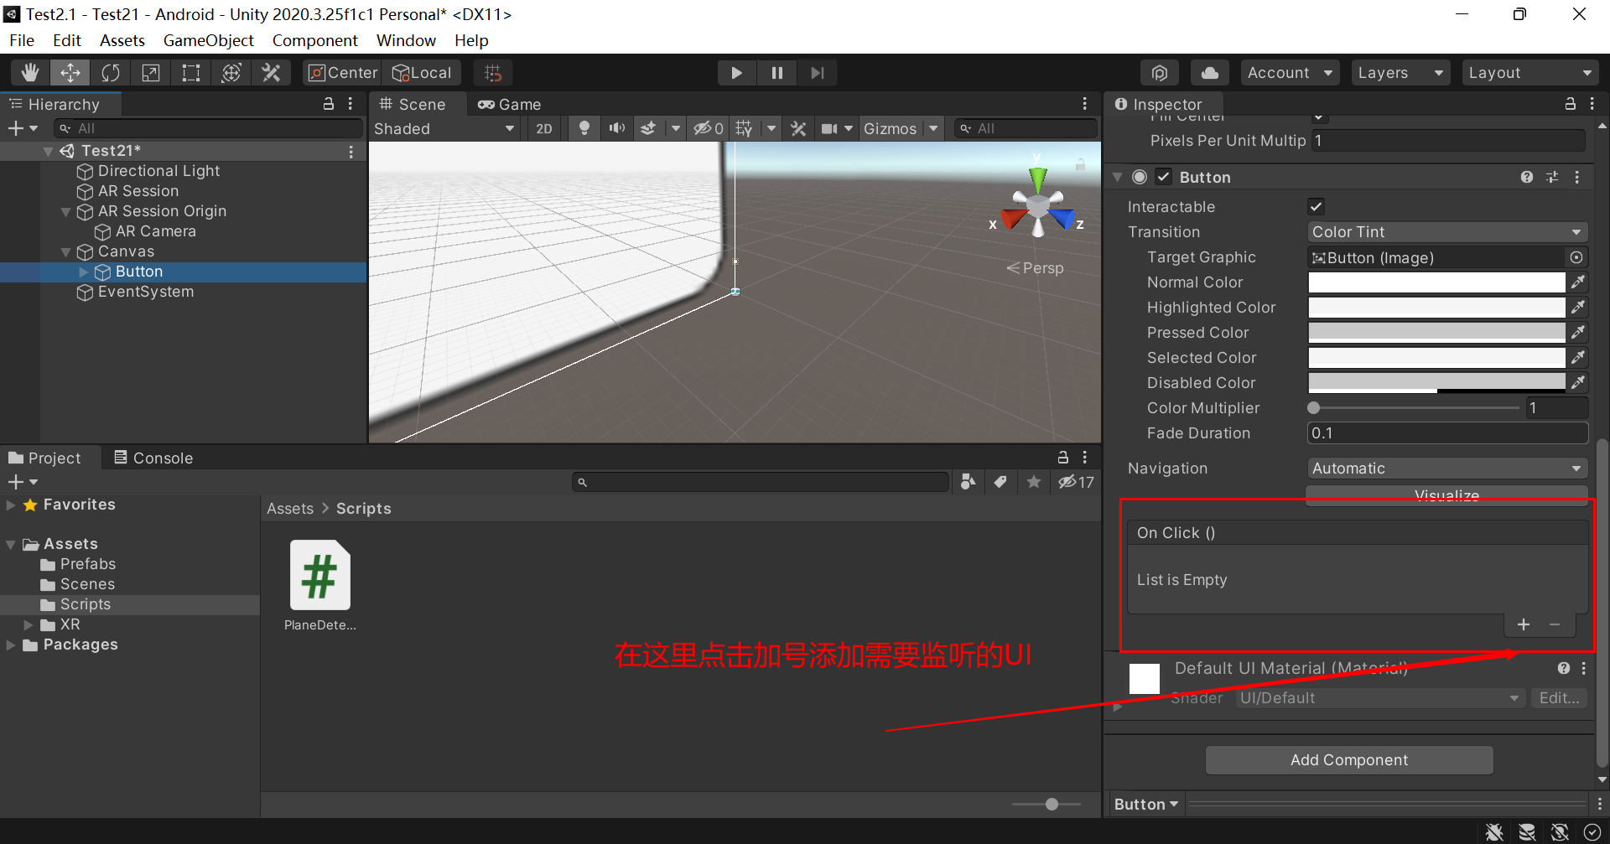The height and width of the screenshot is (844, 1610).
Task: Open the Window menu
Action: (406, 40)
